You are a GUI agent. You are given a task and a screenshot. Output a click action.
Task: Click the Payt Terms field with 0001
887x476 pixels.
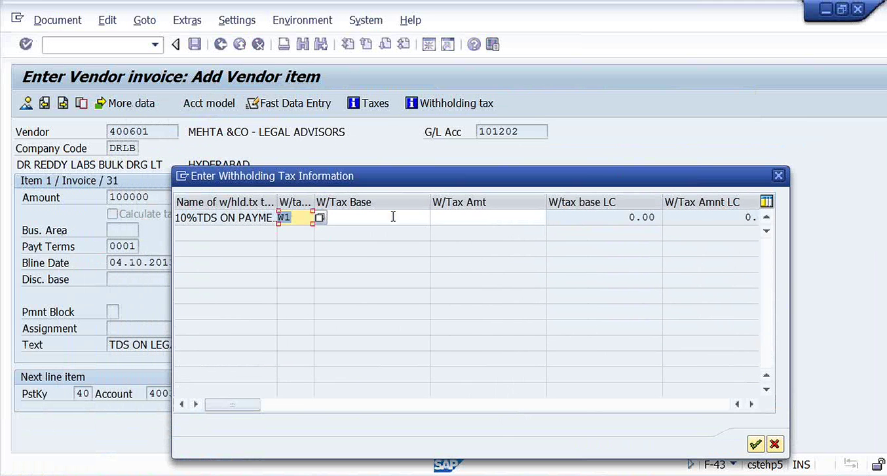click(x=123, y=246)
